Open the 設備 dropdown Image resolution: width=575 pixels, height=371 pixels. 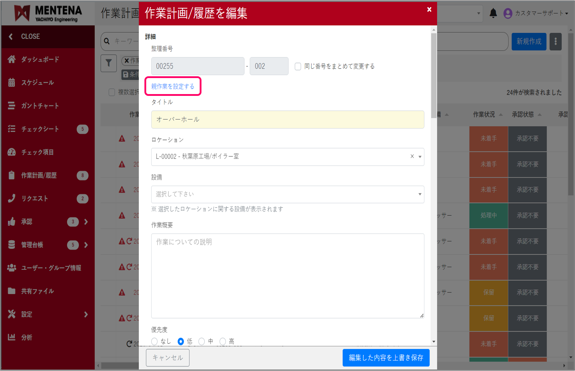[287, 194]
